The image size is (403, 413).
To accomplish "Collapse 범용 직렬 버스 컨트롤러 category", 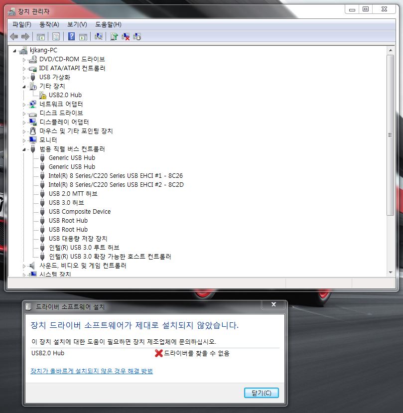I will [24, 149].
